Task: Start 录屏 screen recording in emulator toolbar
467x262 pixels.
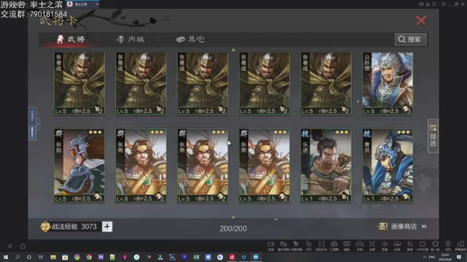Action: click(271, 245)
